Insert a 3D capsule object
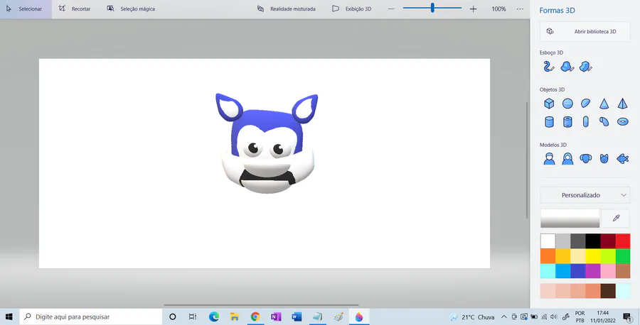This screenshot has height=325, width=640. click(x=586, y=121)
